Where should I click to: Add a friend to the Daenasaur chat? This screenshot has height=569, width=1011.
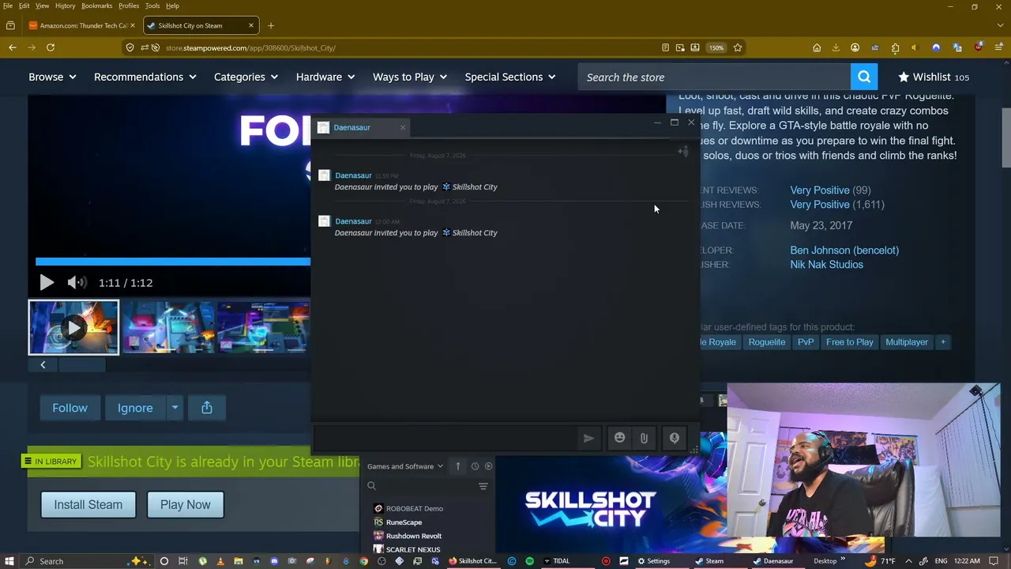click(683, 151)
